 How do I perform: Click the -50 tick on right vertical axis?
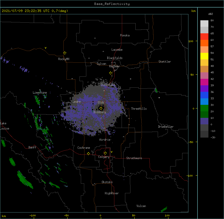click(x=191, y=142)
